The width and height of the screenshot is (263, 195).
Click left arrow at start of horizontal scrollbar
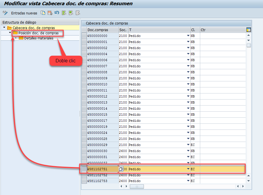(121, 186)
